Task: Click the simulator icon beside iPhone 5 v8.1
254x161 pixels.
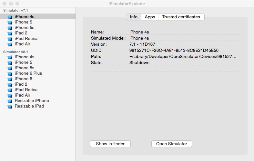Action: pos(10,62)
